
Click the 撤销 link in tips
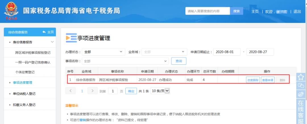coord(83,120)
